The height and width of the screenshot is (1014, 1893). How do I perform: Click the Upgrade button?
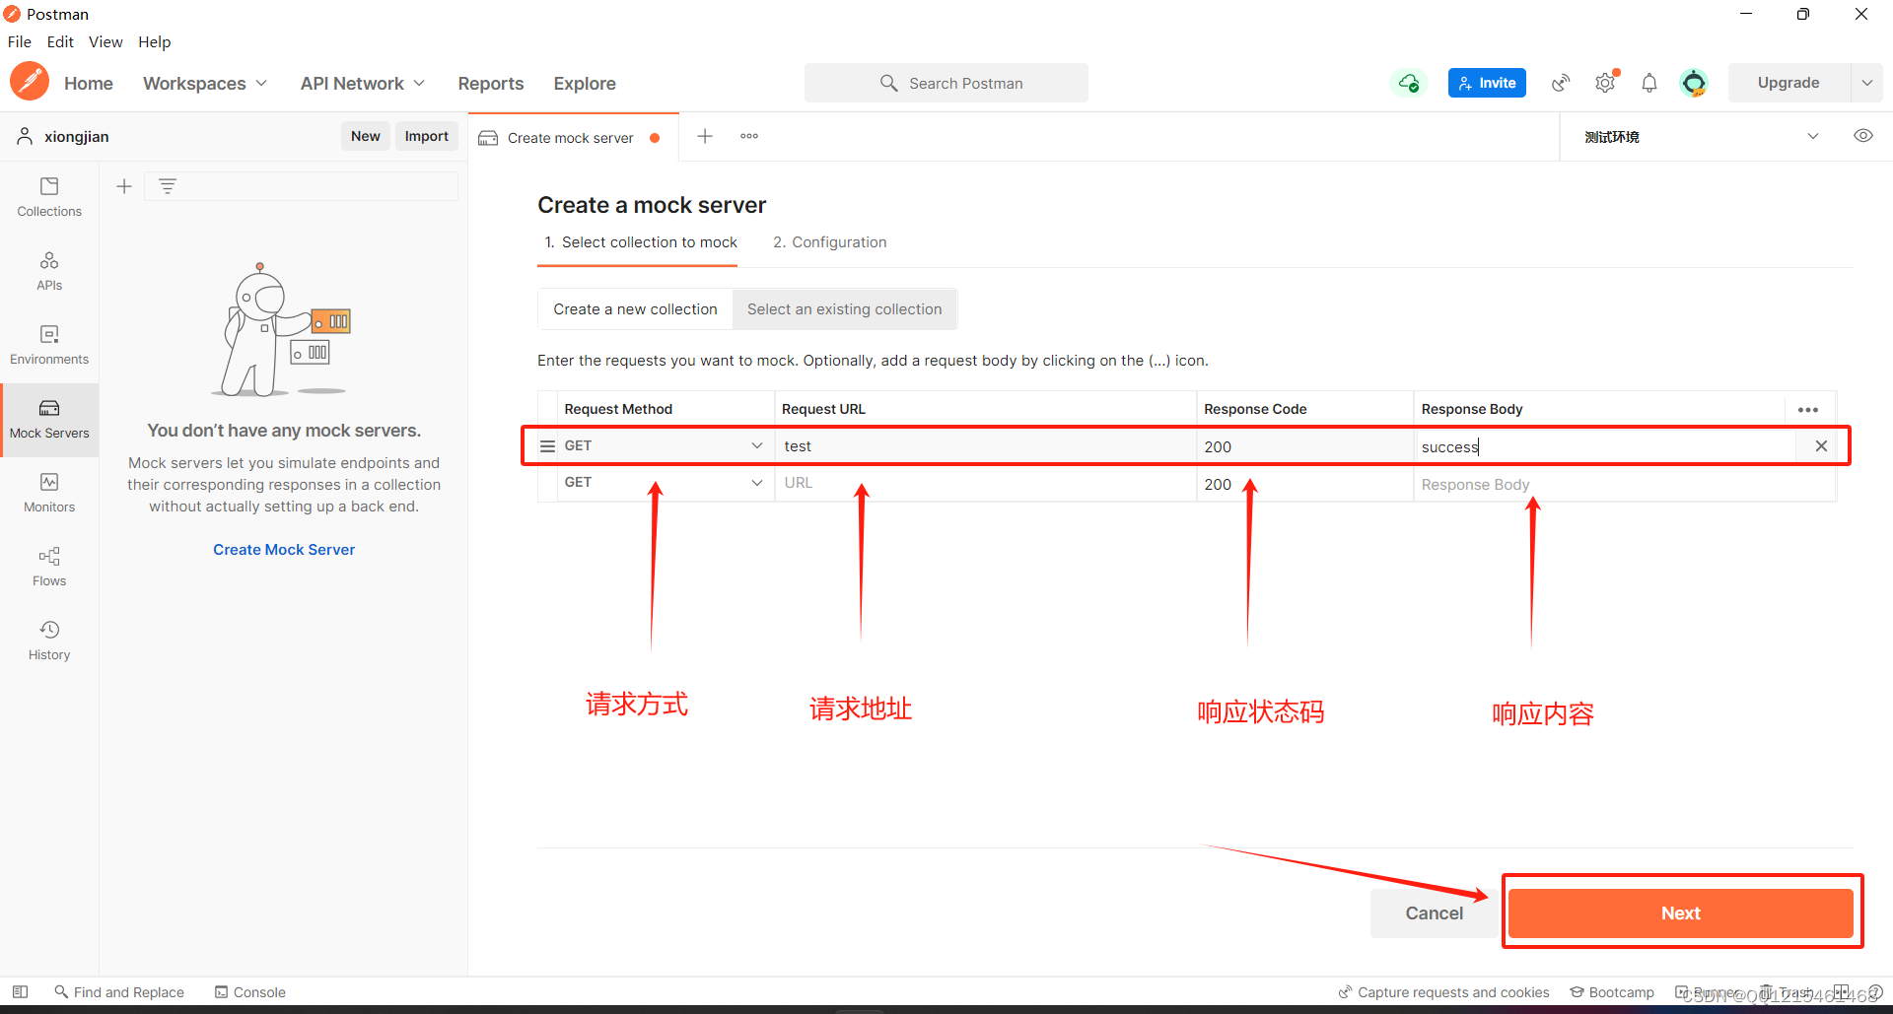(x=1788, y=83)
